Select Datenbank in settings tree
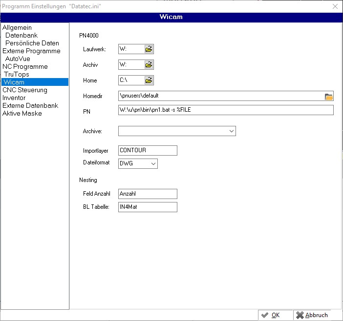343x321 pixels. 21,36
